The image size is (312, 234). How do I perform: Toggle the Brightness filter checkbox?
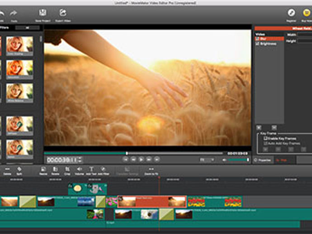(257, 44)
